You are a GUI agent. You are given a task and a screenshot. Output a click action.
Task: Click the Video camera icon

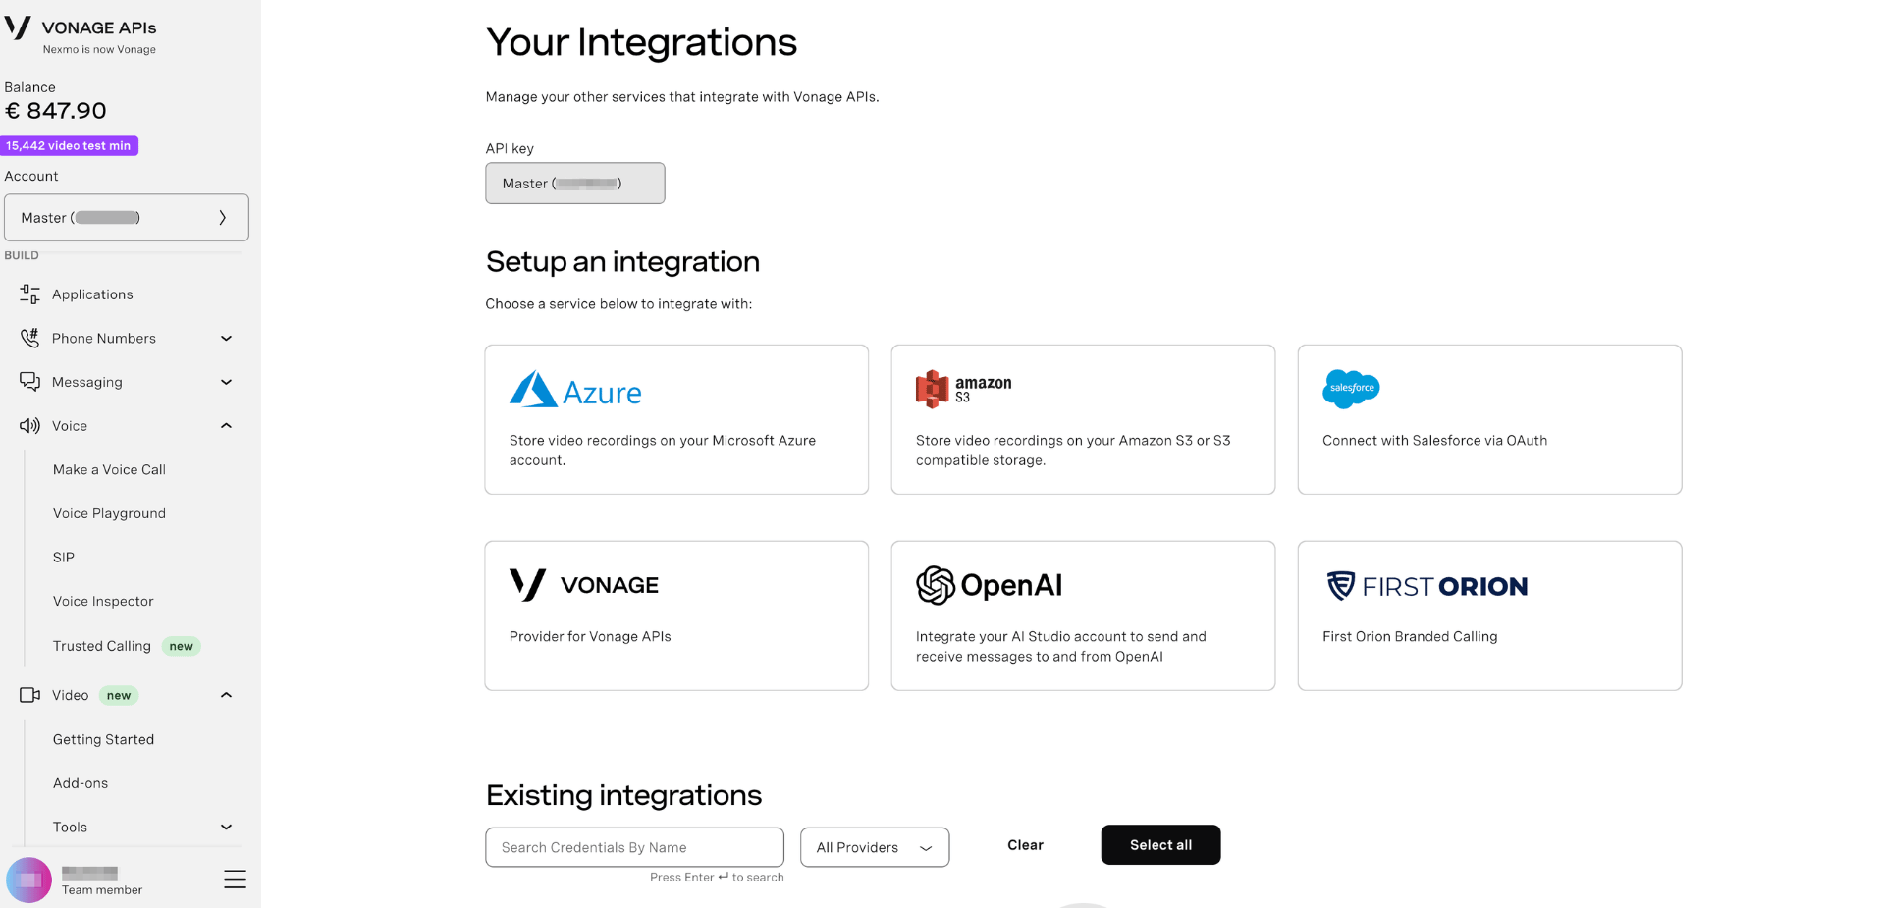pos(29,695)
